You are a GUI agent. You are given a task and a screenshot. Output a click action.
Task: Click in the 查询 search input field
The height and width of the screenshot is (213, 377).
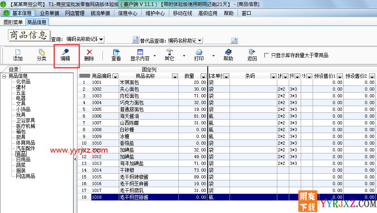pos(119,40)
